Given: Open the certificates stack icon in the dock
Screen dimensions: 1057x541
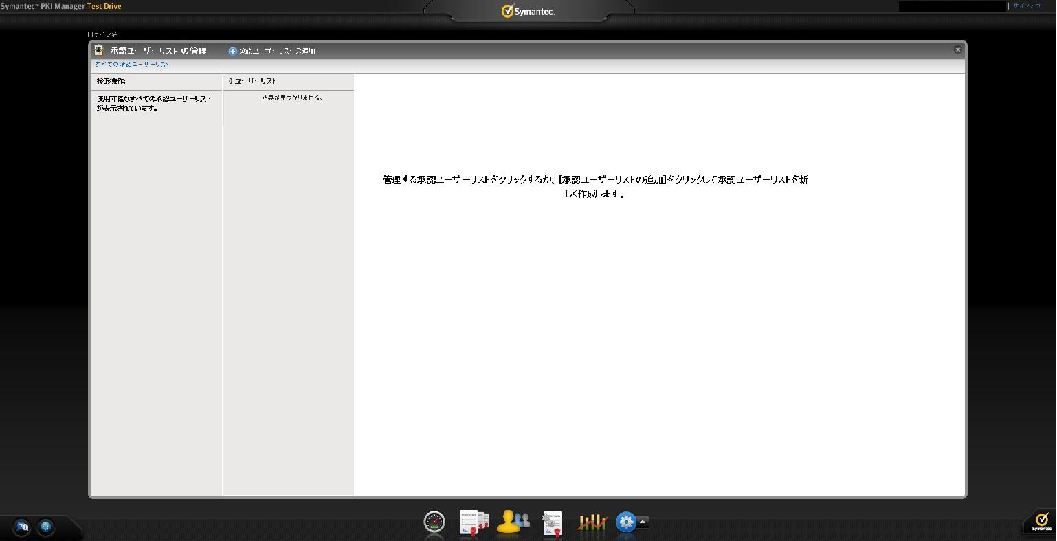Looking at the screenshot, I should click(474, 522).
